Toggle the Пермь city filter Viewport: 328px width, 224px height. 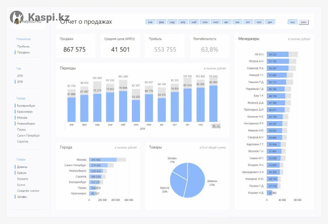pyautogui.click(x=21, y=130)
